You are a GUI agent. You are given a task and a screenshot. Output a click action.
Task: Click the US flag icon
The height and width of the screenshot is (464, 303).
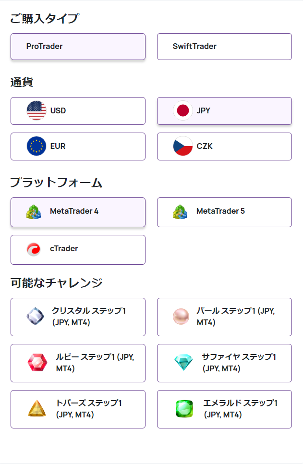pos(36,111)
